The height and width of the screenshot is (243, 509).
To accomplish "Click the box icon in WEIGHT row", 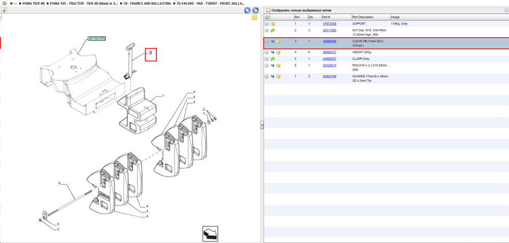I will (x=278, y=52).
